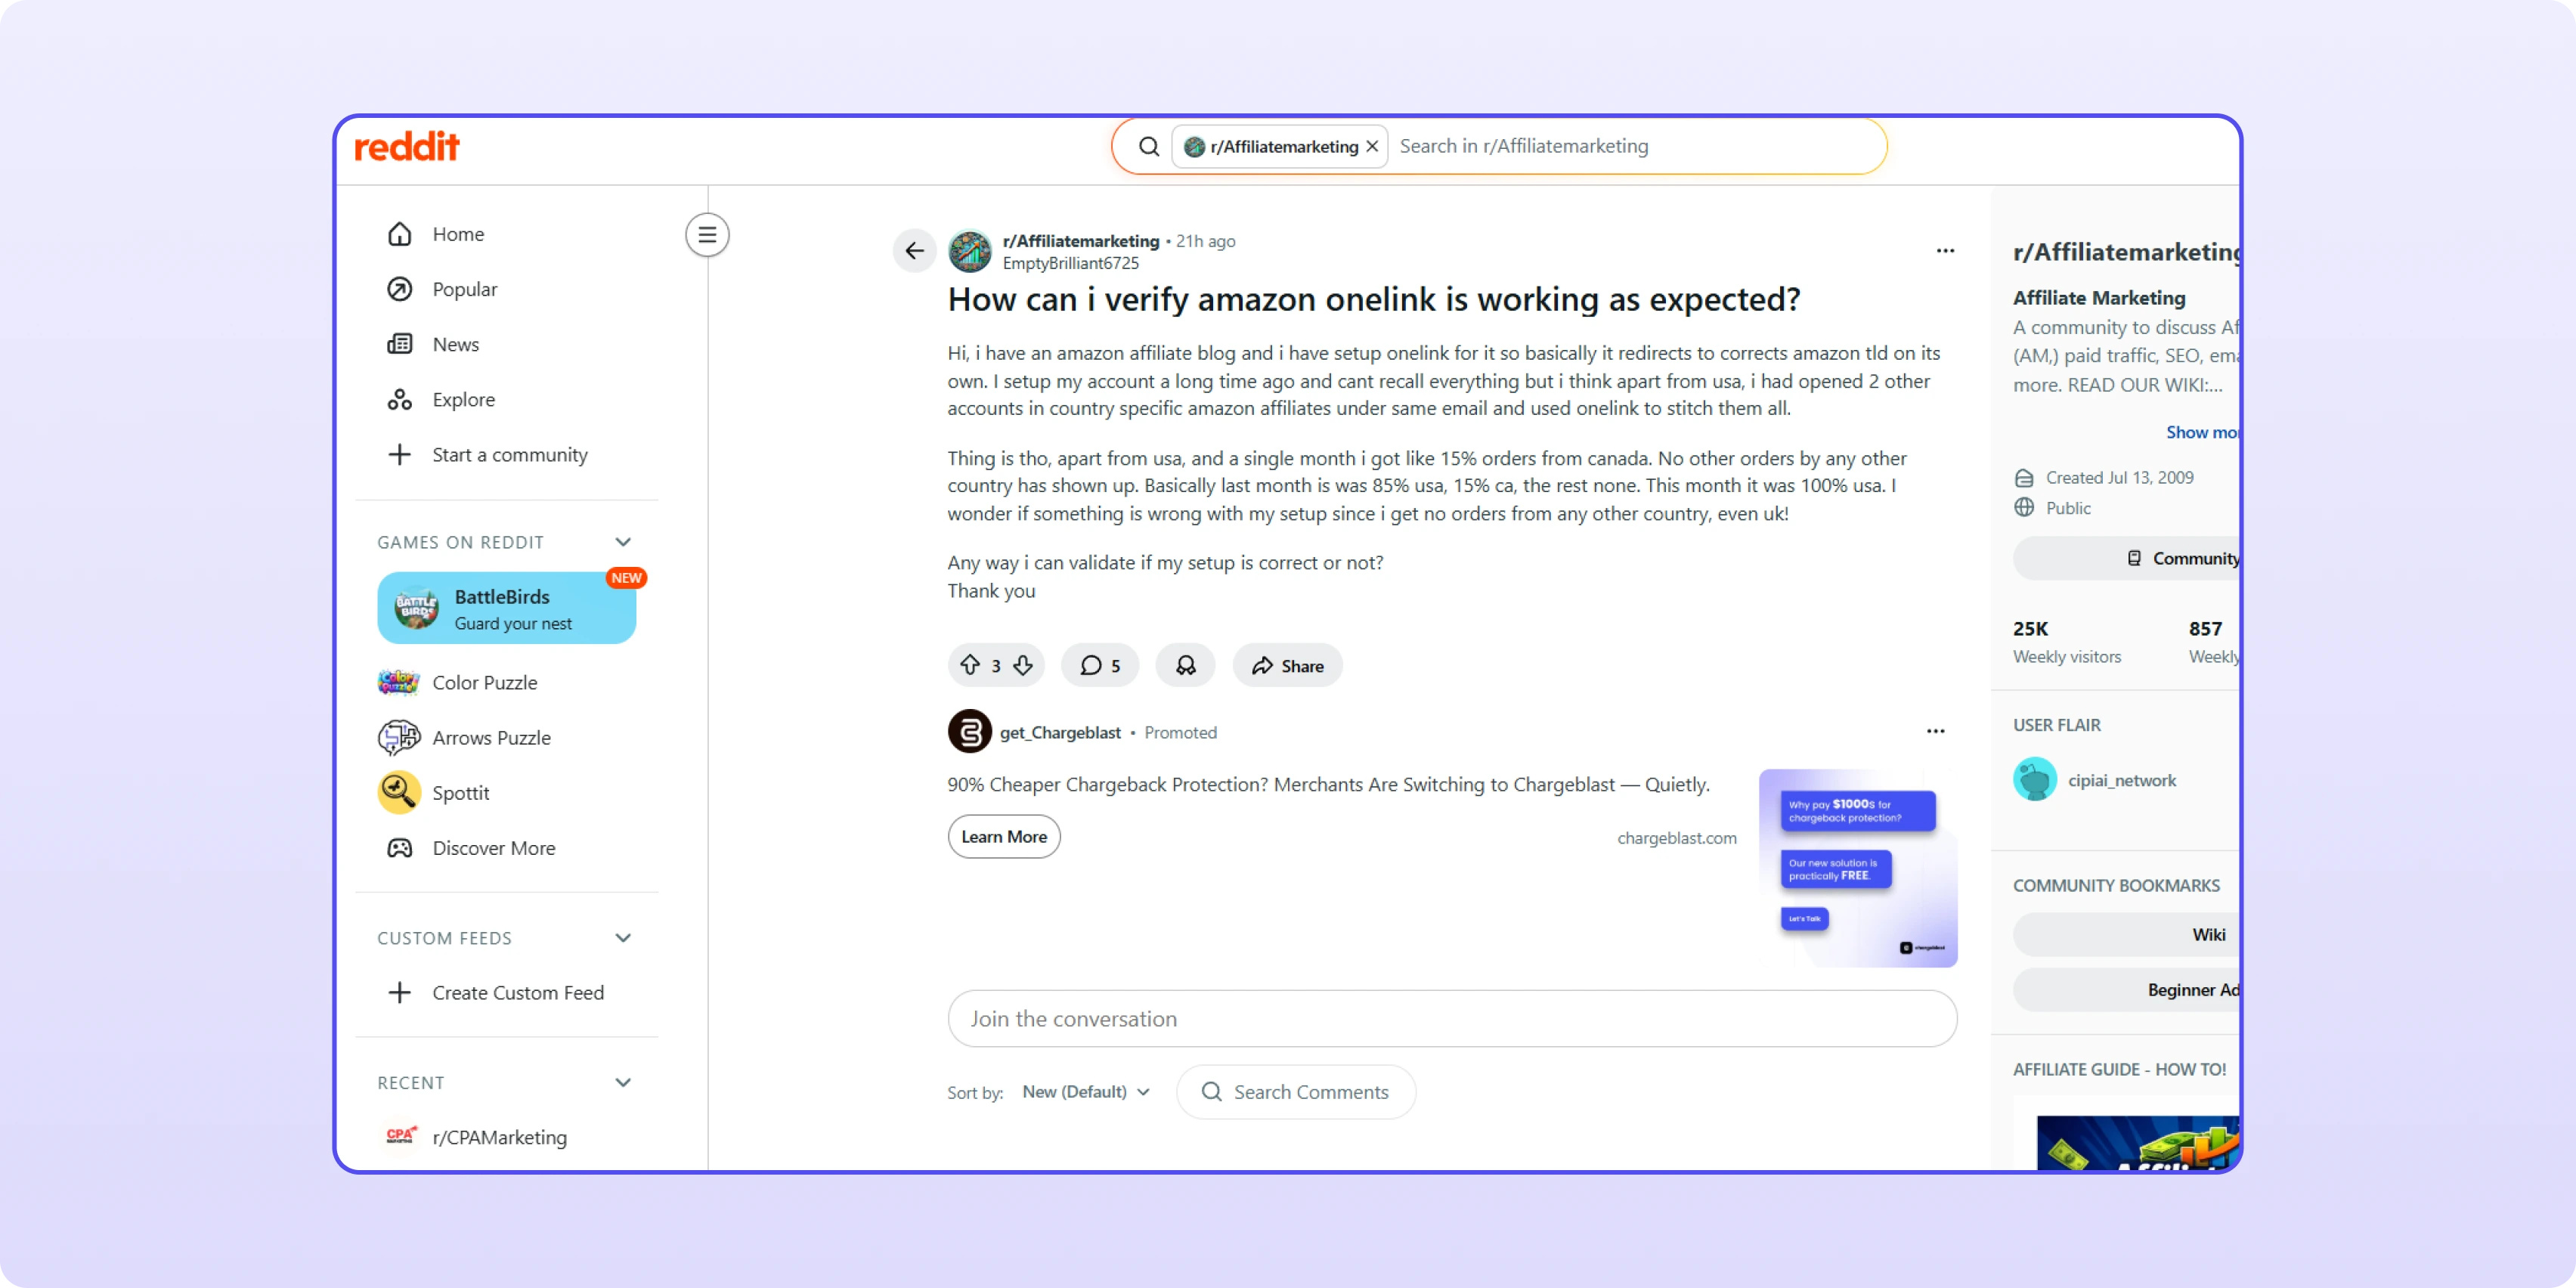Open the Chargeblast ad thumbnail image

pos(1857,867)
